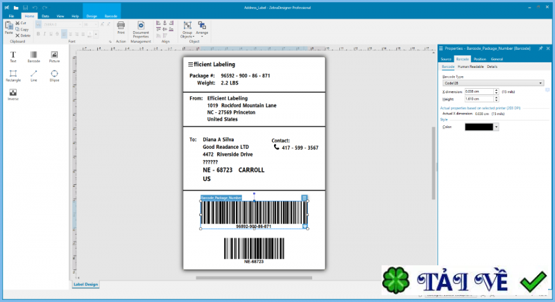Select the Picture tool
The width and height of the screenshot is (555, 302).
(x=54, y=55)
